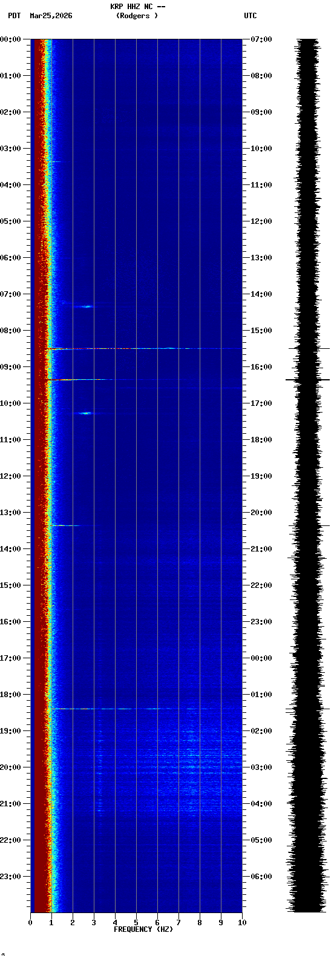
Task: Click the '06:00' PDT time label
Action: (x=10, y=258)
